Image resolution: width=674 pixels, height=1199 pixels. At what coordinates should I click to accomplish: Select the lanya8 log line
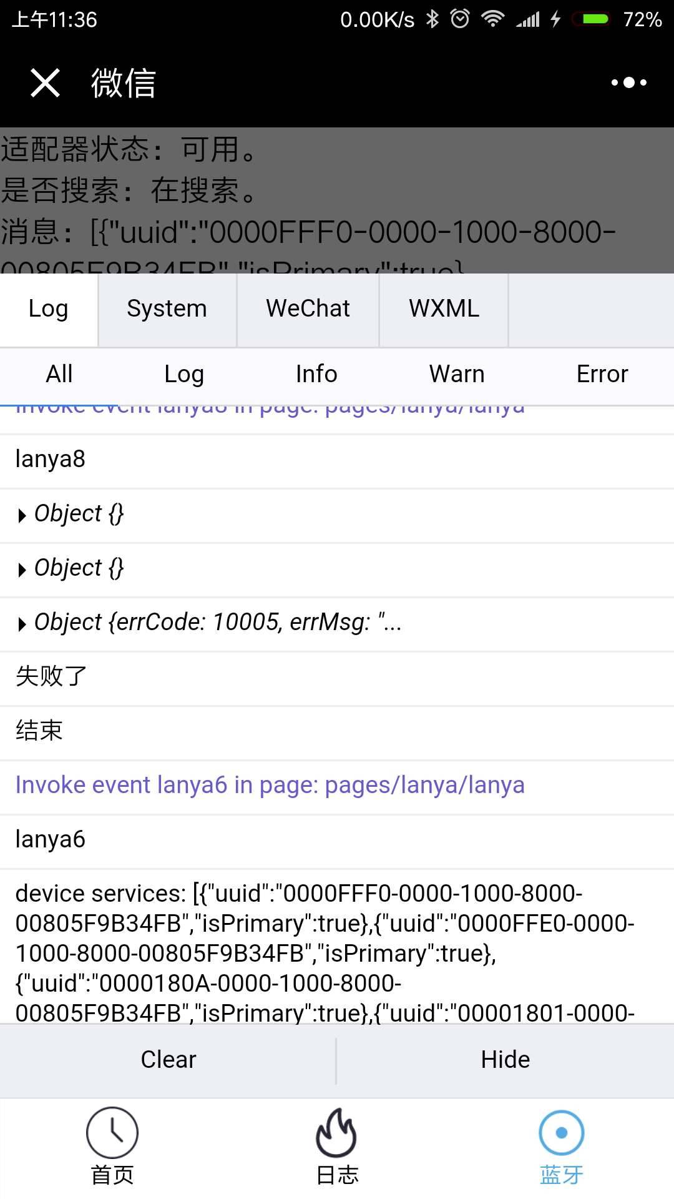point(337,461)
